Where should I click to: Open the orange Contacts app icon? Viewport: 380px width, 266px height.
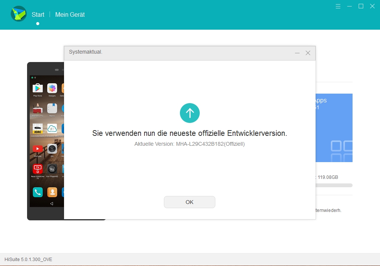52,191
